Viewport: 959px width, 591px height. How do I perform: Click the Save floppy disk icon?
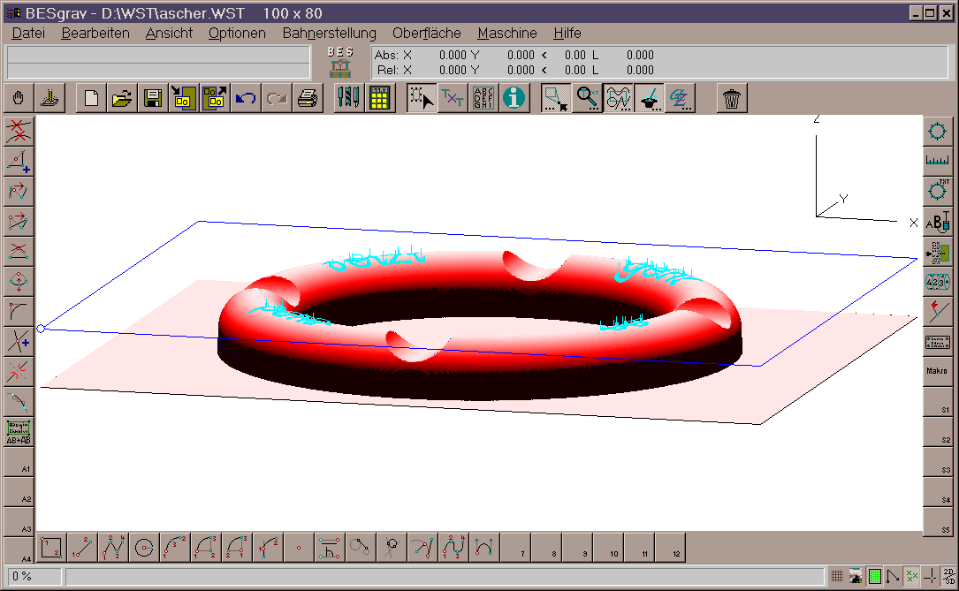click(152, 98)
